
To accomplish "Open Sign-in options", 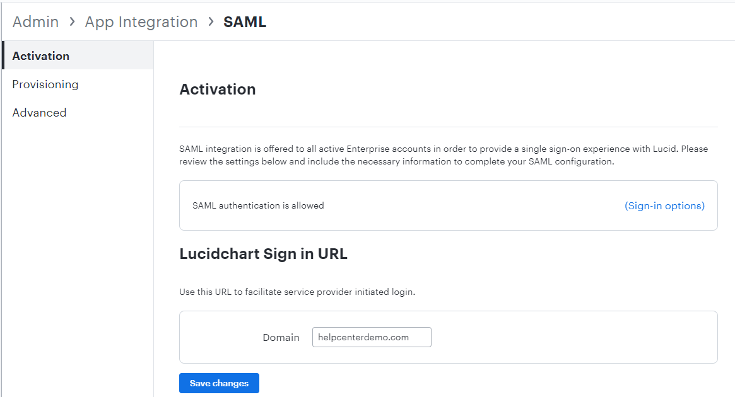I will (x=664, y=205).
